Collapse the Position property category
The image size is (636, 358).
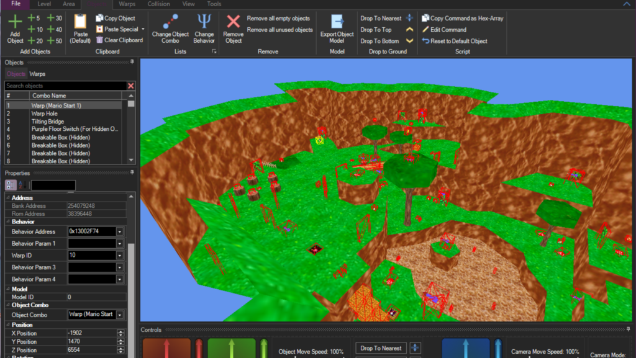(x=8, y=324)
